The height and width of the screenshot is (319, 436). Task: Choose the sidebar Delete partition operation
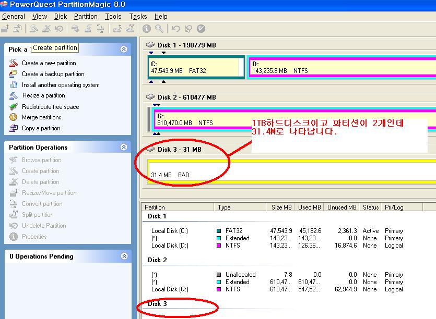point(41,182)
